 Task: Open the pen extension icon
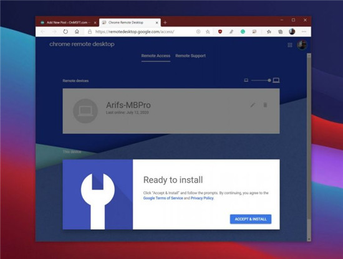(x=231, y=32)
